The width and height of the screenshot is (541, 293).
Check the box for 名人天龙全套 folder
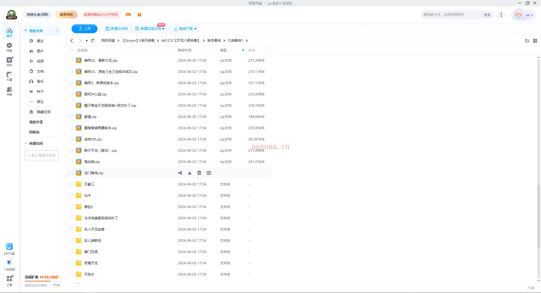tap(71, 229)
